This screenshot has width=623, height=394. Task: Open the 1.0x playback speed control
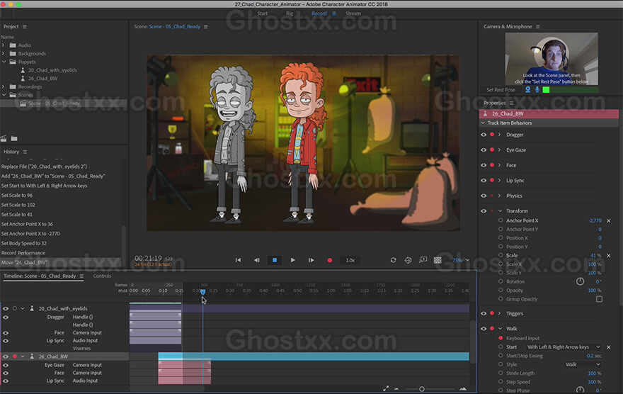tap(350, 260)
